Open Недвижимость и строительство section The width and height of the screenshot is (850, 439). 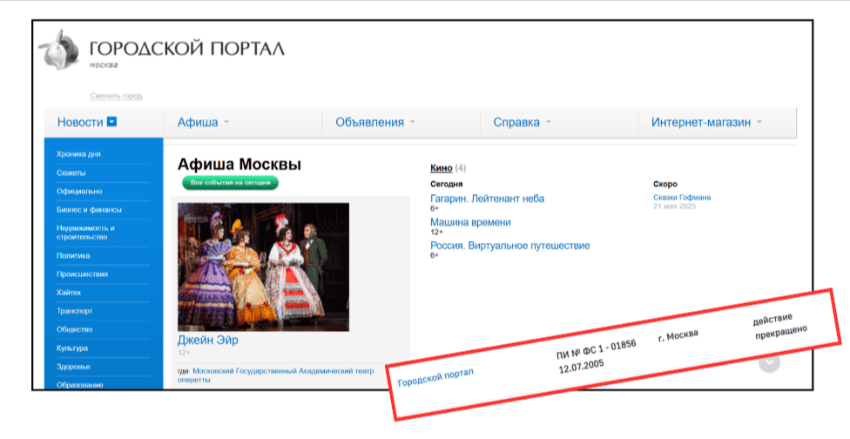pos(85,233)
